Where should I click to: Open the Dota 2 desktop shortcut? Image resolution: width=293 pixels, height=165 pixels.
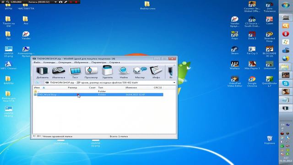tap(252, 35)
